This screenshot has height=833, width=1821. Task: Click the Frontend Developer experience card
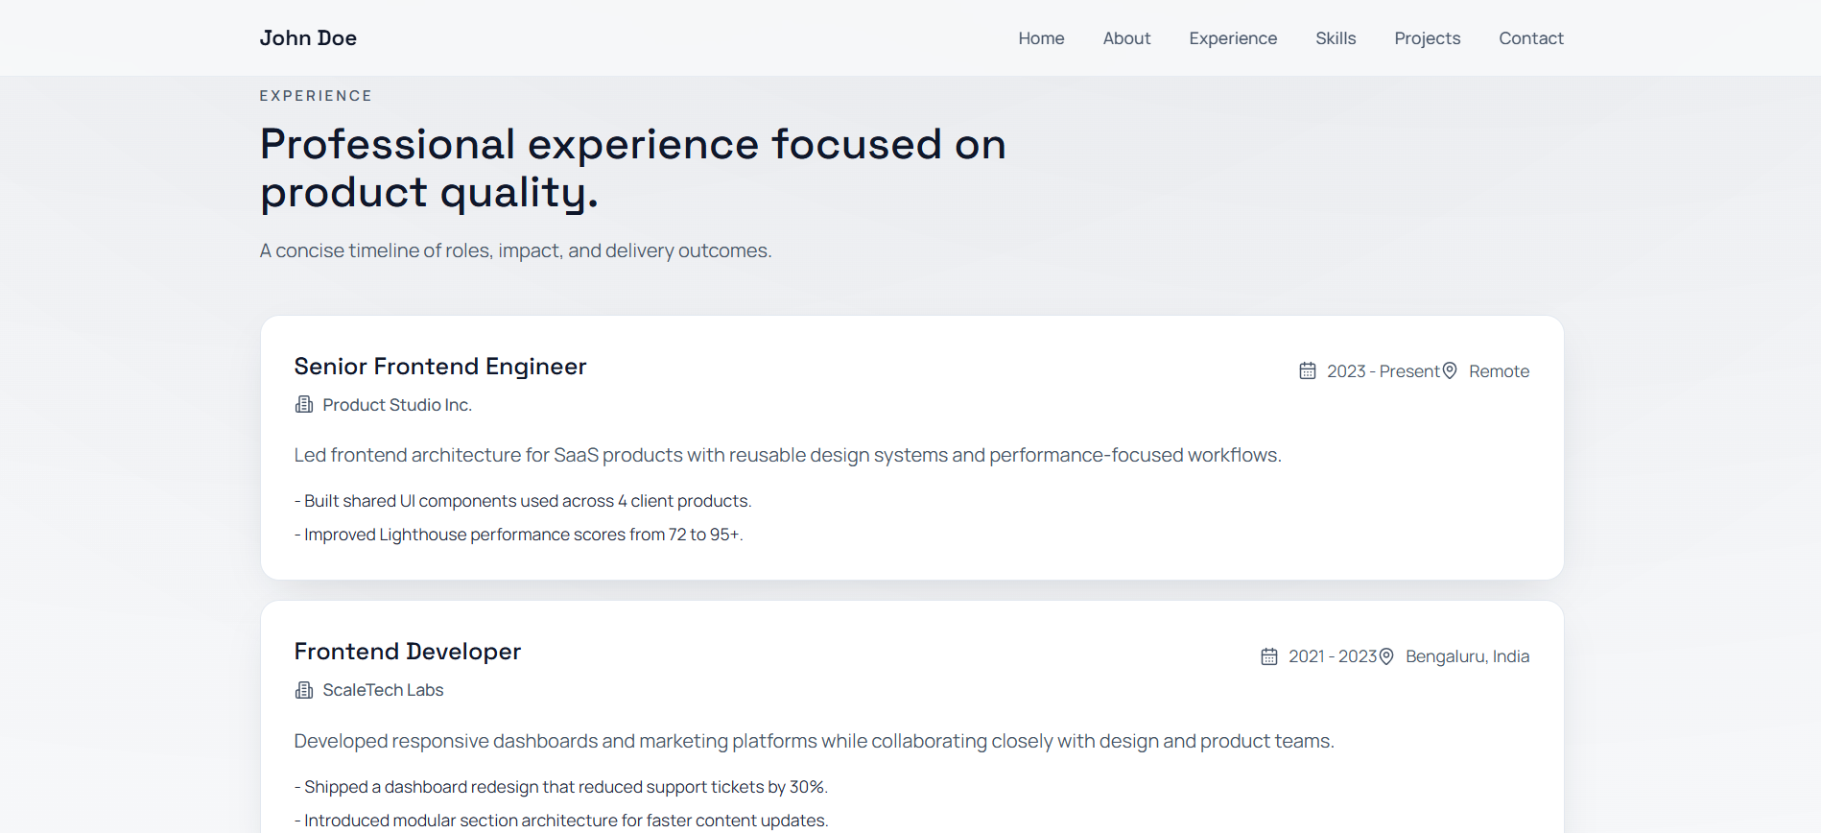click(x=910, y=715)
